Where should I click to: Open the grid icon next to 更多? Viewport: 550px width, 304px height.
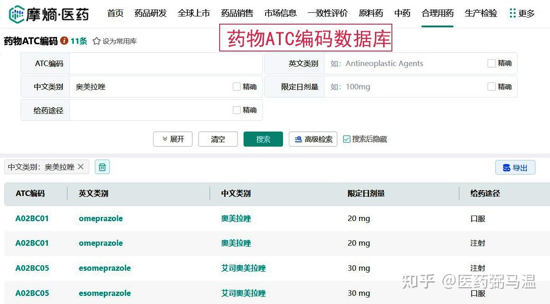coord(514,13)
